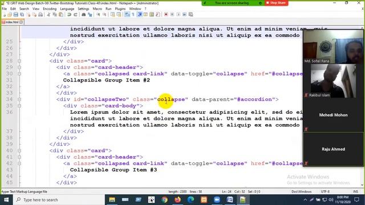
Task: Toggle INS insert mode in status bar
Action: (355, 191)
